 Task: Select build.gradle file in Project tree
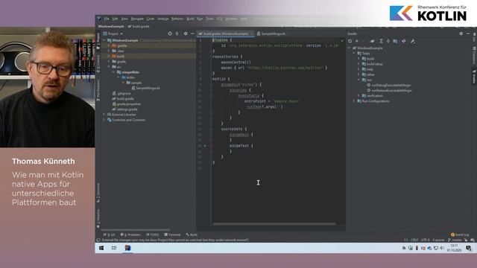pos(123,99)
